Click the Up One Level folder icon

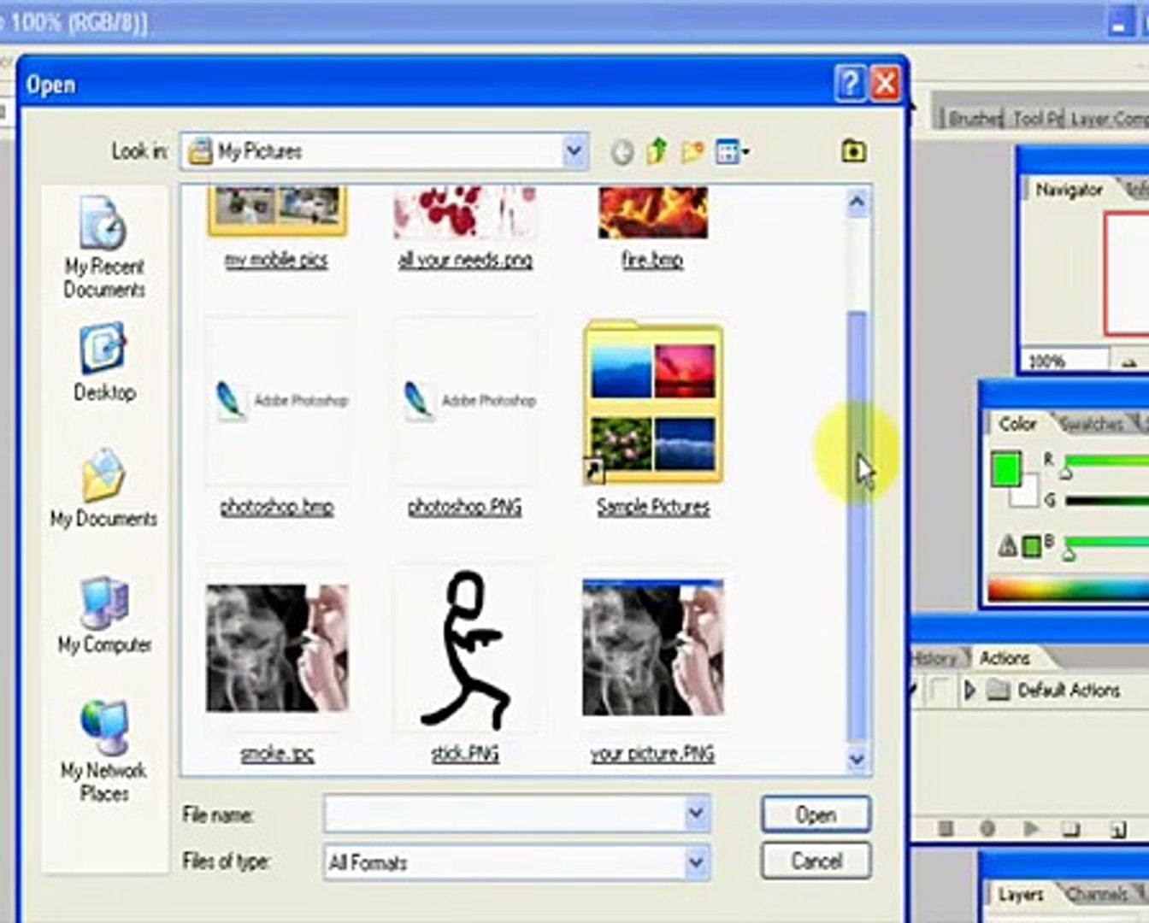point(657,151)
